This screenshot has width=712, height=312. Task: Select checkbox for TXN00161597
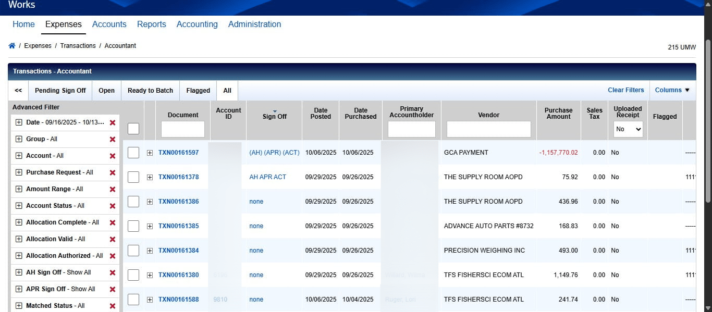click(133, 153)
